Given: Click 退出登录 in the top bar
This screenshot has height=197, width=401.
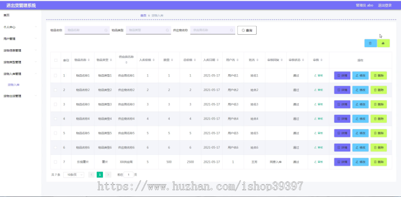Looking at the screenshot, I should tap(385, 5).
